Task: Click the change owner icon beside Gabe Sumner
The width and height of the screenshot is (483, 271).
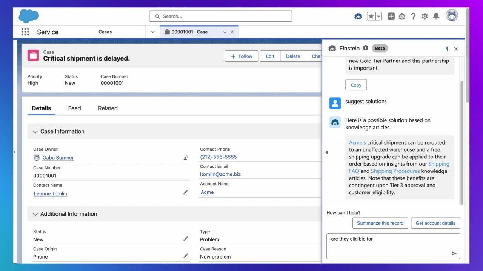Action: [185, 157]
